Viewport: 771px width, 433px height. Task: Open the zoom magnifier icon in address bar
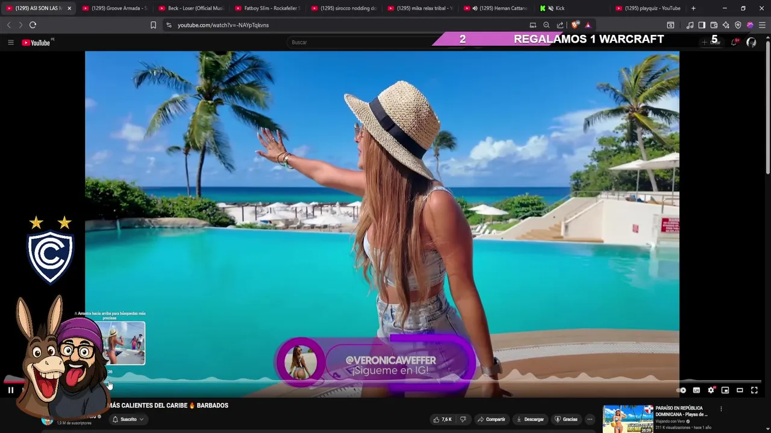[x=546, y=25]
